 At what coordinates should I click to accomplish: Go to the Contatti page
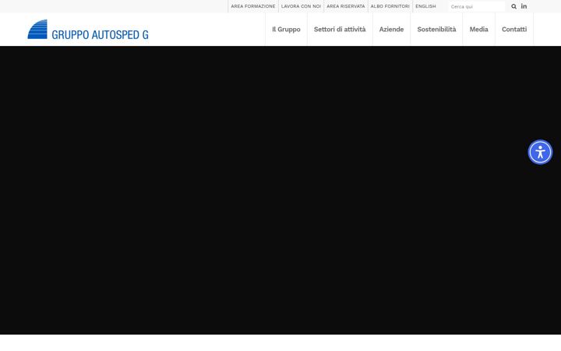[514, 30]
